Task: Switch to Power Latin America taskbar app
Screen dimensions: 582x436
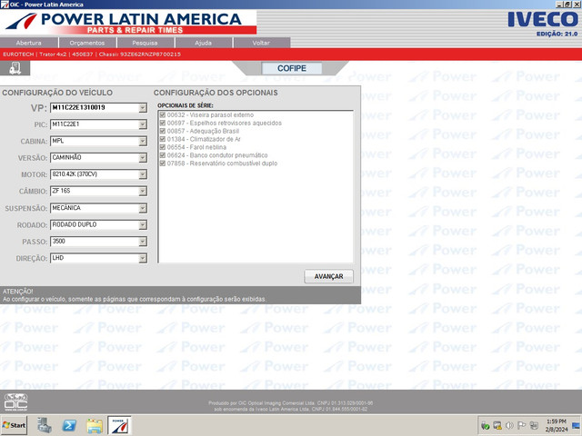Action: tap(119, 425)
